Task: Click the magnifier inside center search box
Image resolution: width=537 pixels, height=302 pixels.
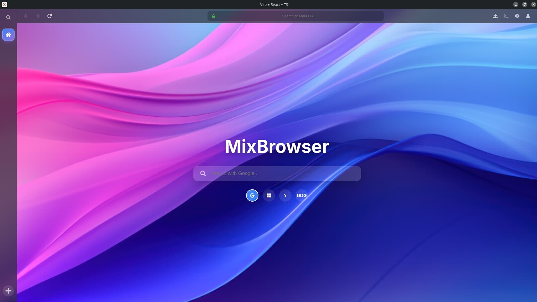Action: point(203,173)
